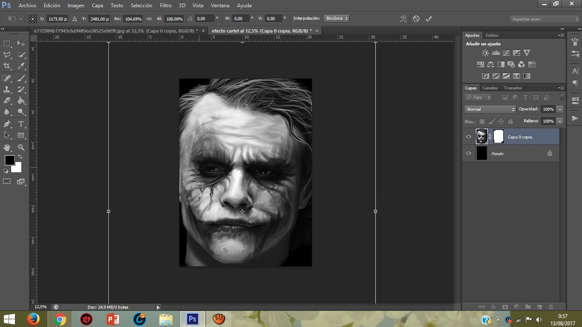Swap foreground and background colors
This screenshot has height=327, width=582.
20,157
